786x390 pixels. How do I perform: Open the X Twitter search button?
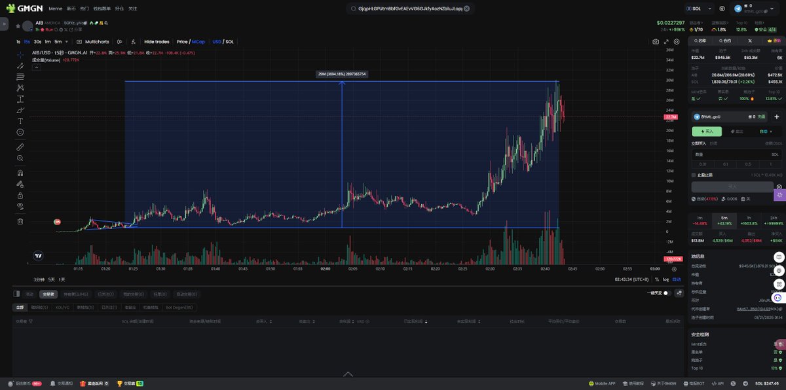pos(749,41)
